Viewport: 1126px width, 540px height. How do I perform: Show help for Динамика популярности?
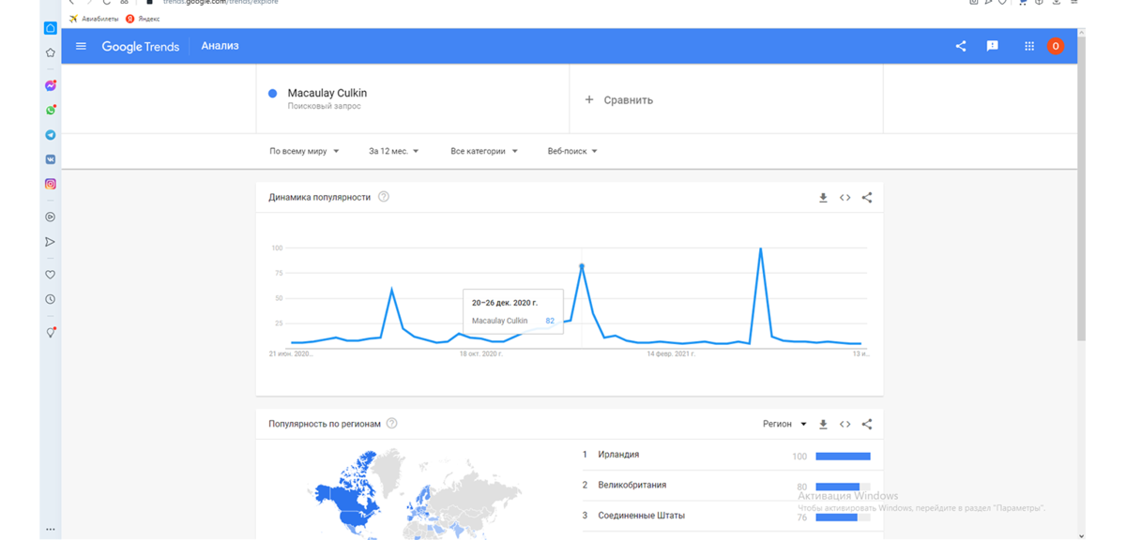(x=384, y=197)
